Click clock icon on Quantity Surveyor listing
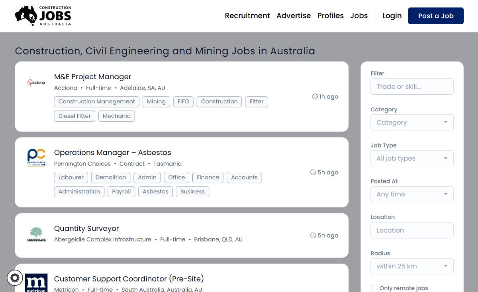 313,236
